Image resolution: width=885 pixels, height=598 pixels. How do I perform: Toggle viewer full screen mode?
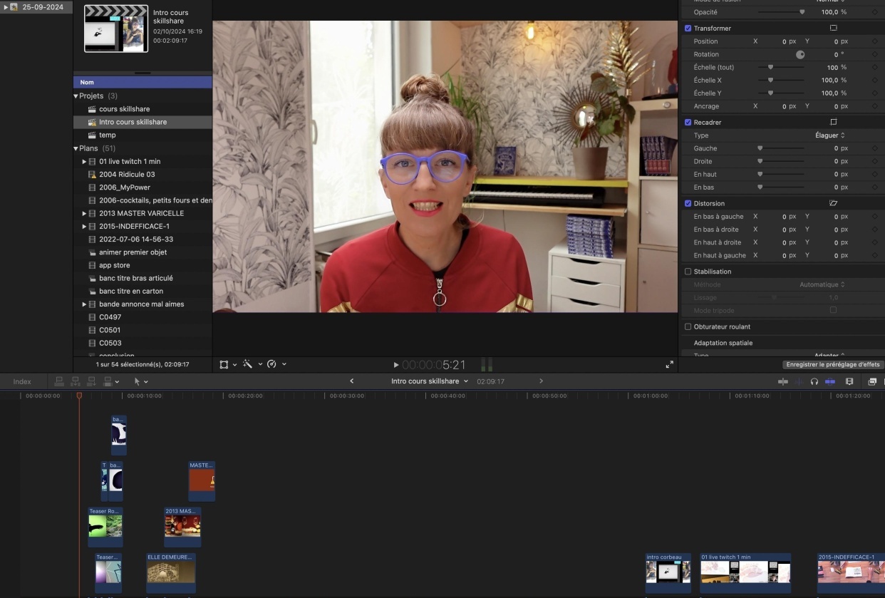click(x=669, y=364)
